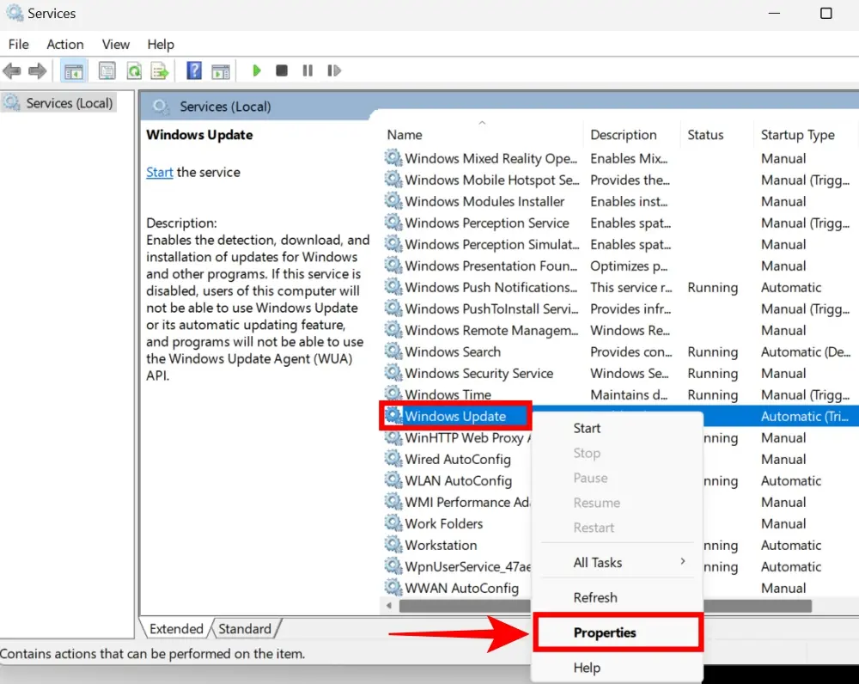Viewport: 859px width, 684px height.
Task: Click the Pause Service toolbar icon
Action: coord(308,70)
